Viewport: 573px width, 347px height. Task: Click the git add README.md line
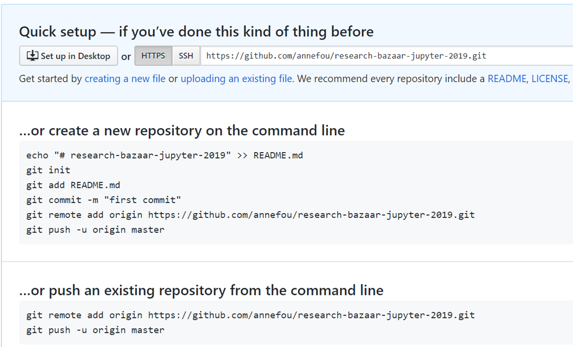[x=73, y=185]
